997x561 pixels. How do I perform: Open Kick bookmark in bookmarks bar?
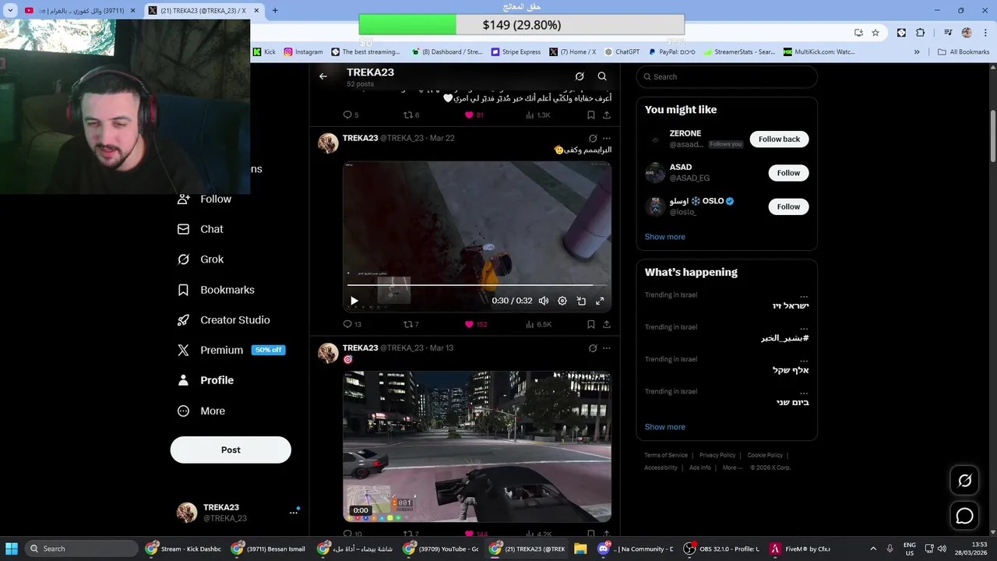coord(264,52)
